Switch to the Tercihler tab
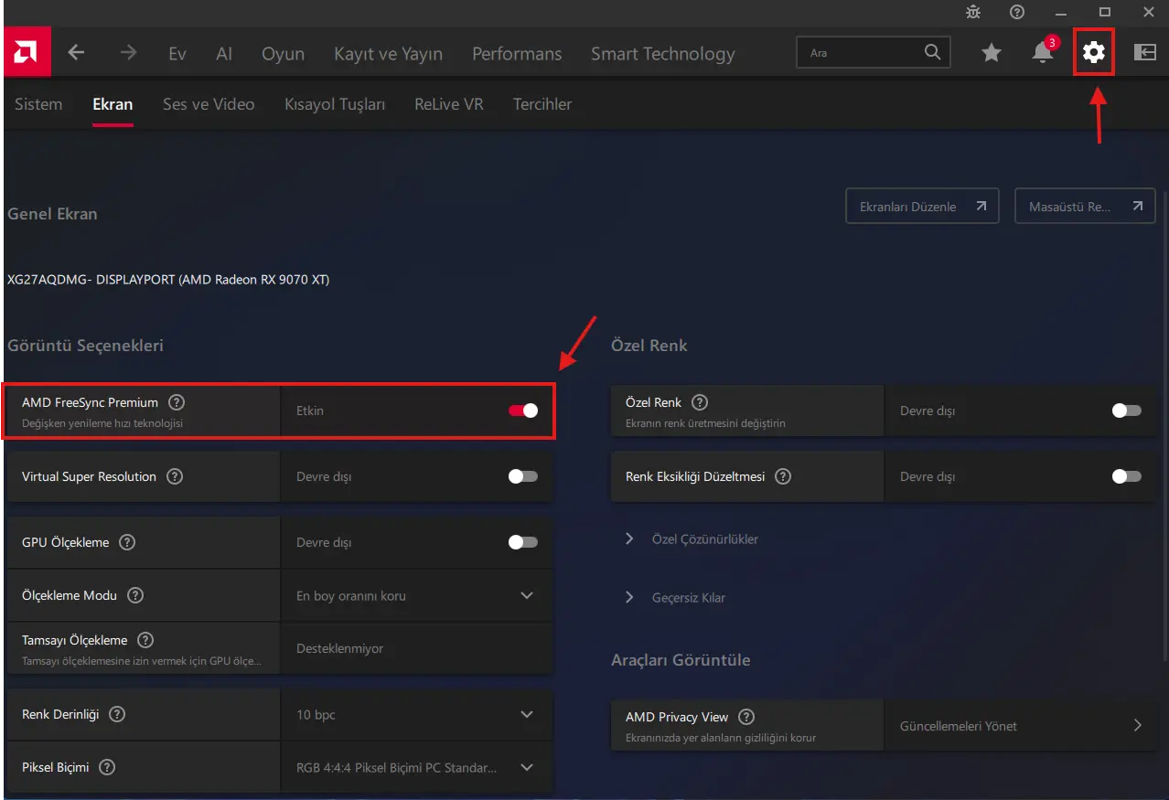This screenshot has height=800, width=1169. coord(542,104)
